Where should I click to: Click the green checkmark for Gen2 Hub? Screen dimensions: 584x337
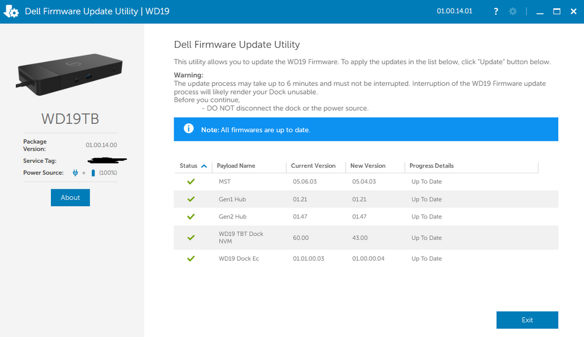191,217
